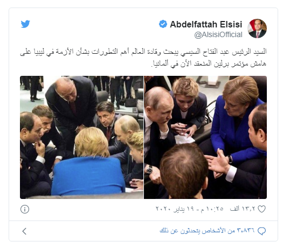Click the white paper in right photo
Viewport: 283px width, 242px height.
(185, 139)
